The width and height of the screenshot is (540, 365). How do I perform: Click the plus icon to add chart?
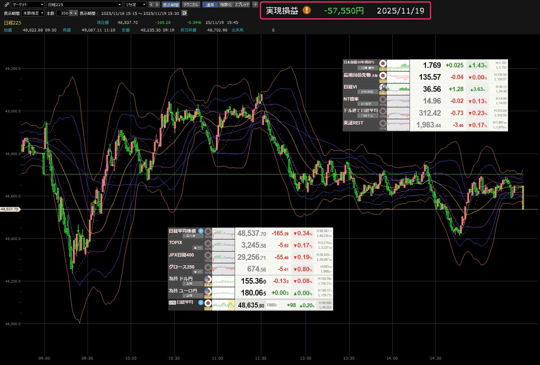[255, 5]
